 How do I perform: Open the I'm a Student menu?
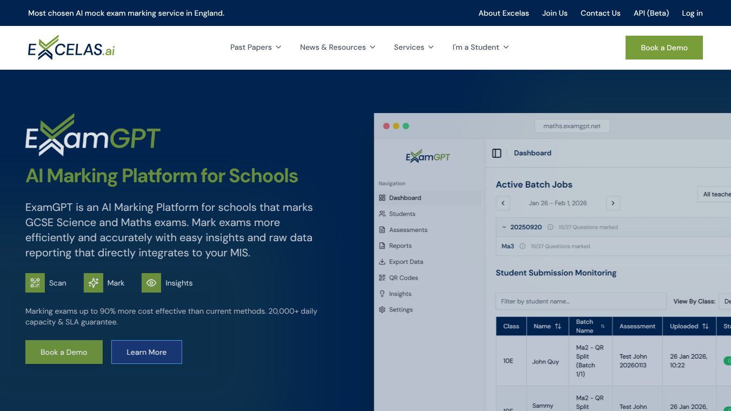[x=481, y=47]
